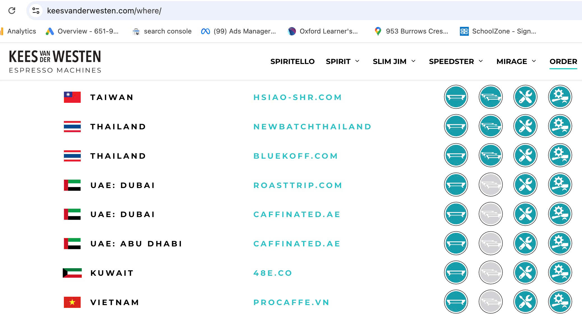Open the 48E.CO Kuwait link
Screen dimensions: 582x328
point(273,273)
